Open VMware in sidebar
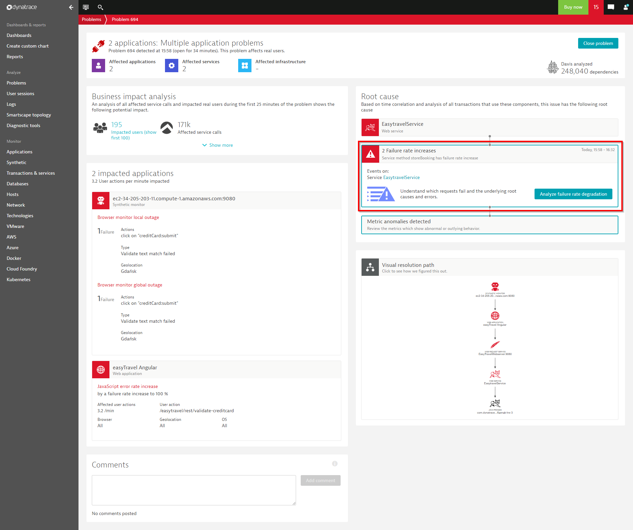Image resolution: width=633 pixels, height=530 pixels. click(15, 226)
